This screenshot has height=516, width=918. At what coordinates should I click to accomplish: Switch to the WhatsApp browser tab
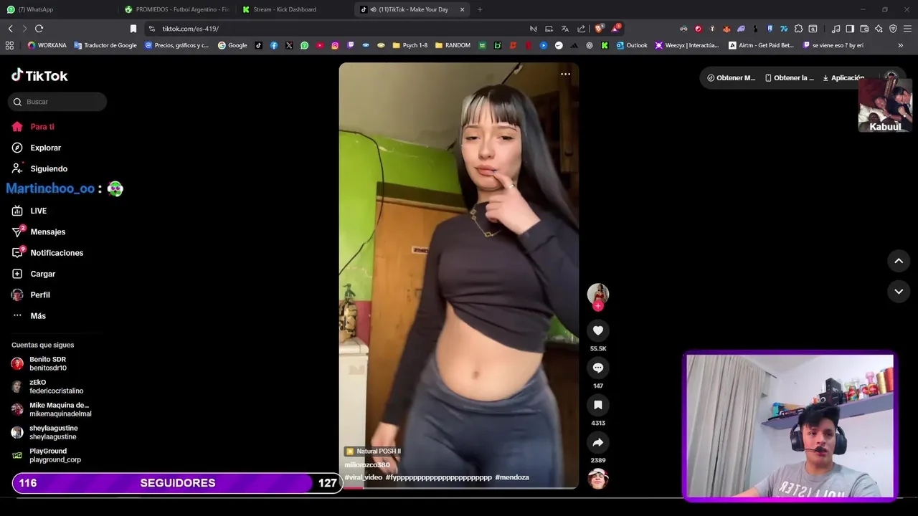tap(57, 9)
